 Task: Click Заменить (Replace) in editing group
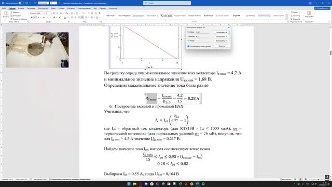coord(296,16)
